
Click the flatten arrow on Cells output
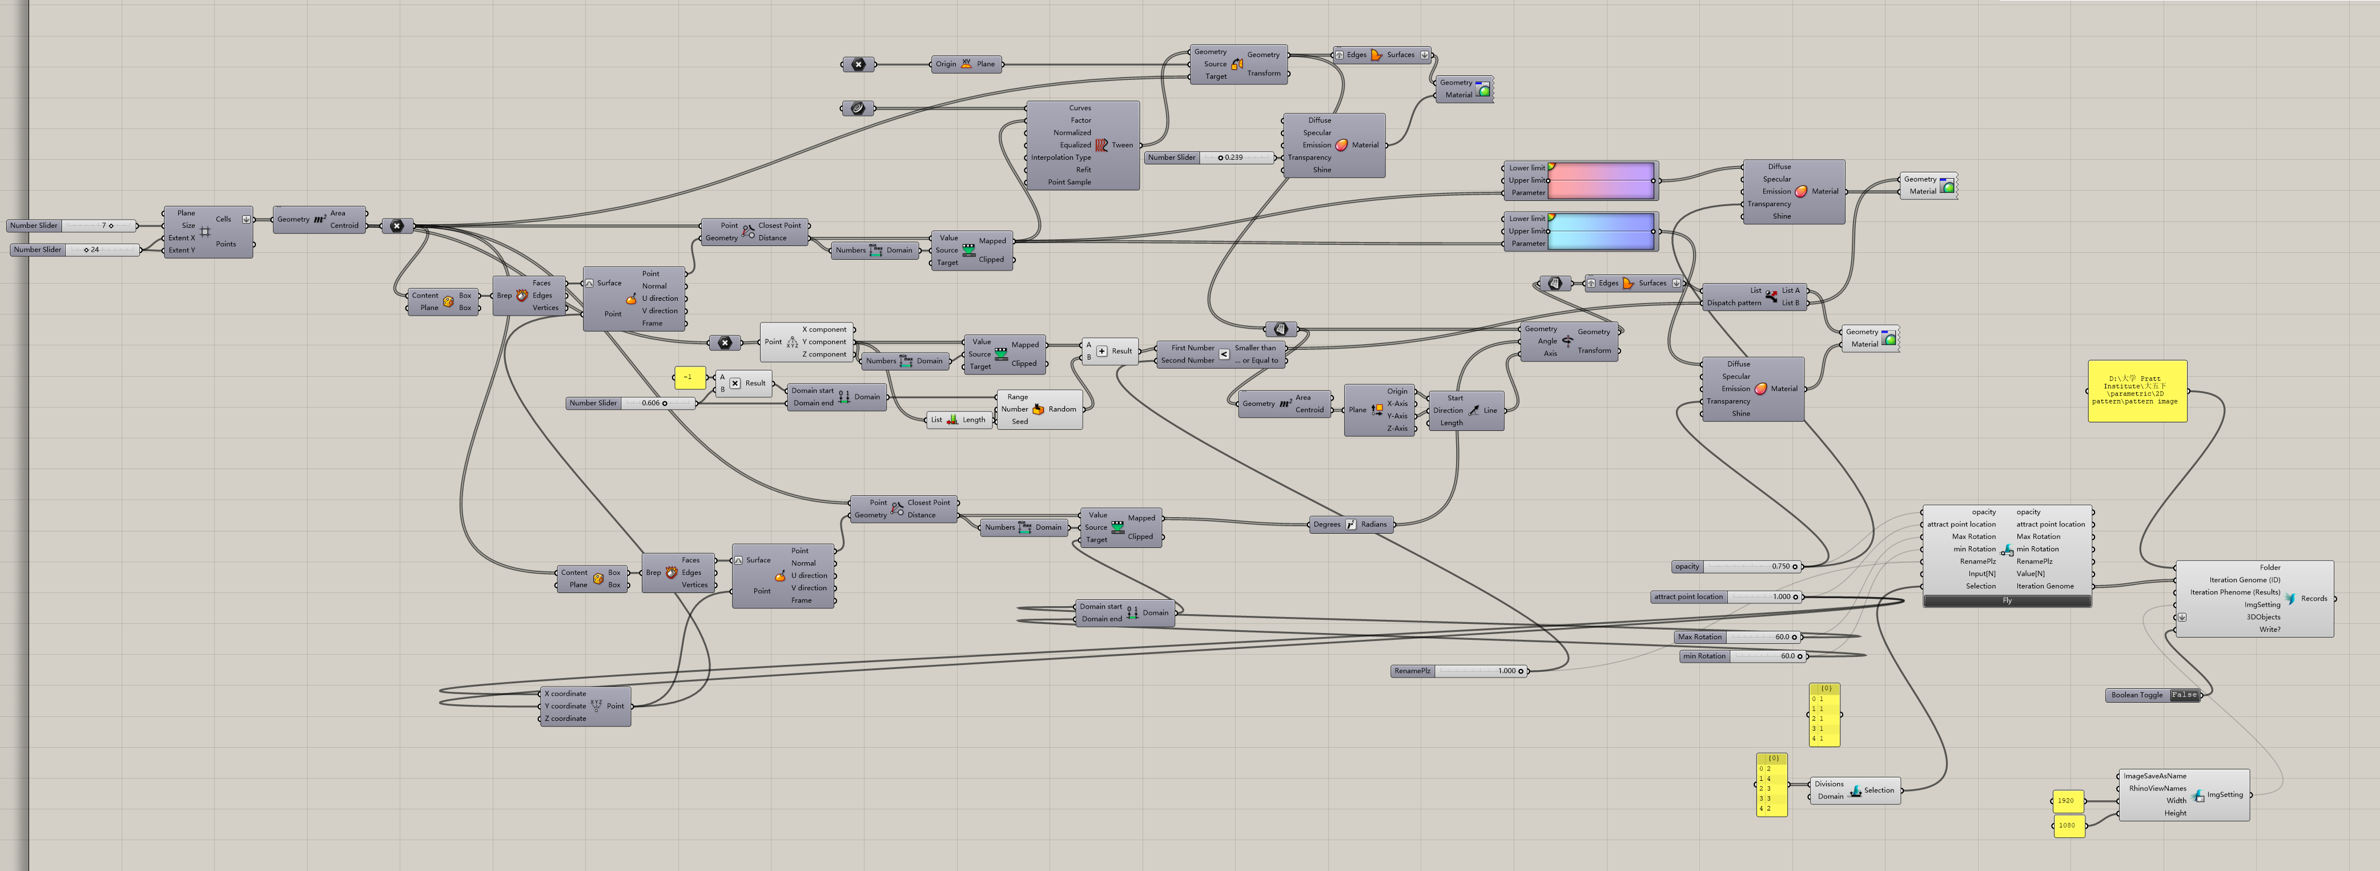[246, 219]
